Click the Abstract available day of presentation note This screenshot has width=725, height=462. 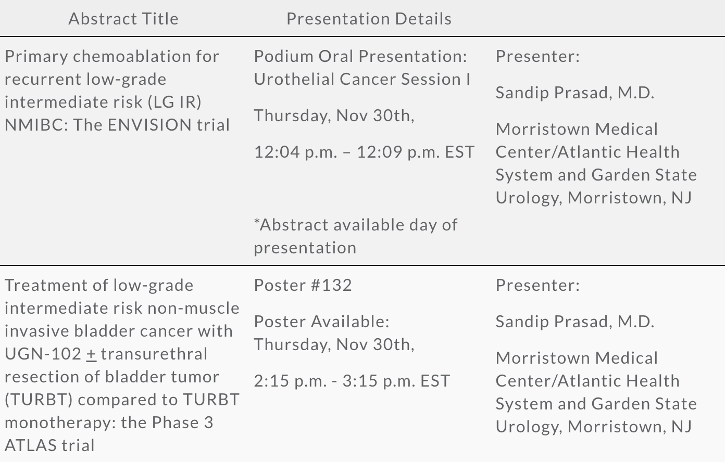(x=356, y=236)
